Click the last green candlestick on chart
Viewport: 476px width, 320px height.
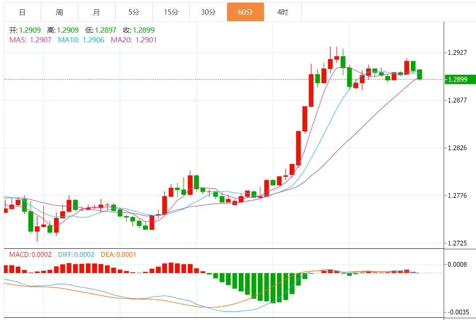(x=419, y=75)
